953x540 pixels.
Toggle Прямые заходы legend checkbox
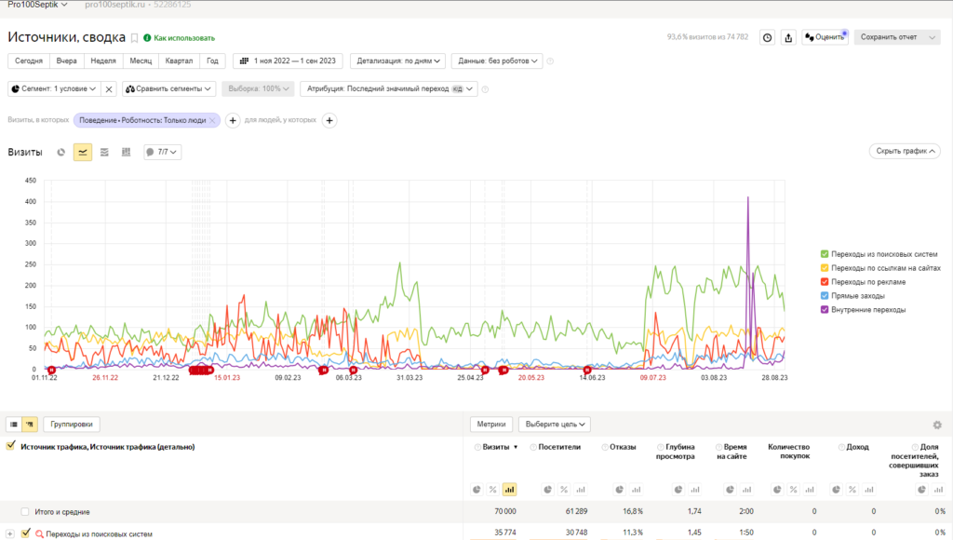(825, 296)
